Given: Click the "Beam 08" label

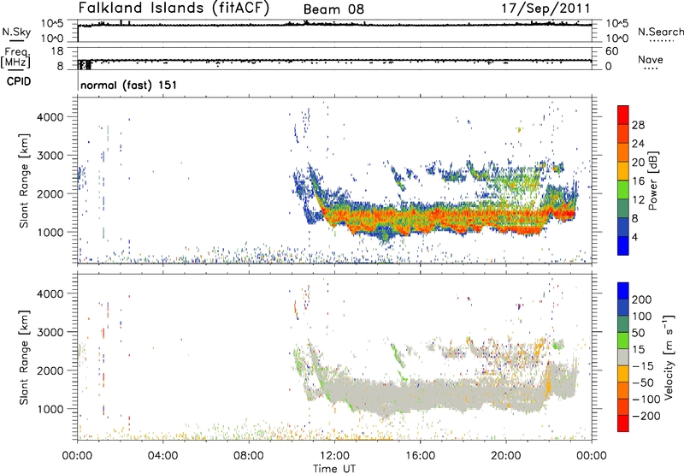Looking at the screenshot, I should [x=333, y=9].
